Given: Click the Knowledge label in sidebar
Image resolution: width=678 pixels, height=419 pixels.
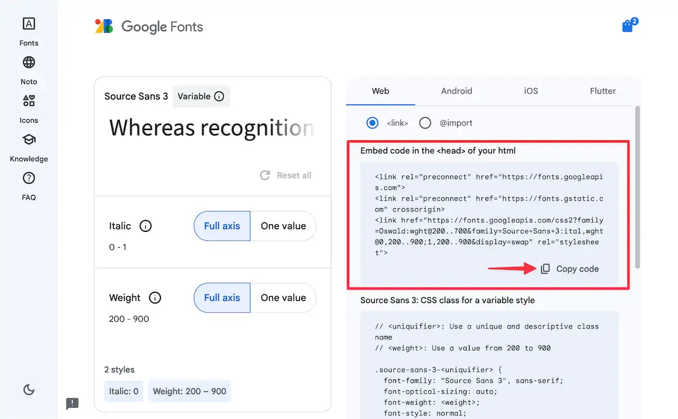Looking at the screenshot, I should point(29,159).
